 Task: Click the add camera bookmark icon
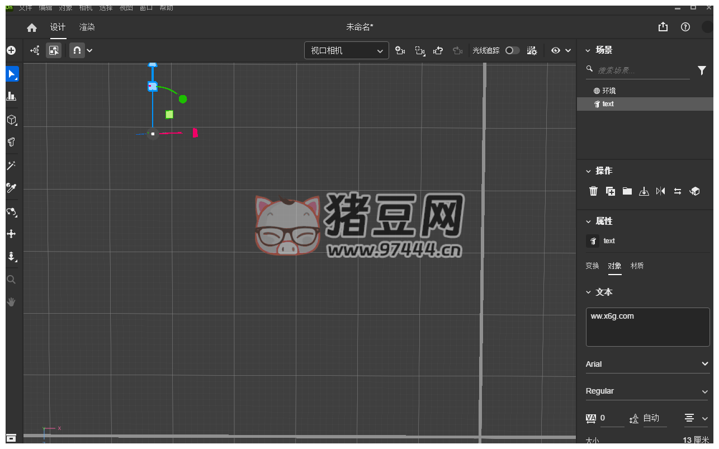400,50
